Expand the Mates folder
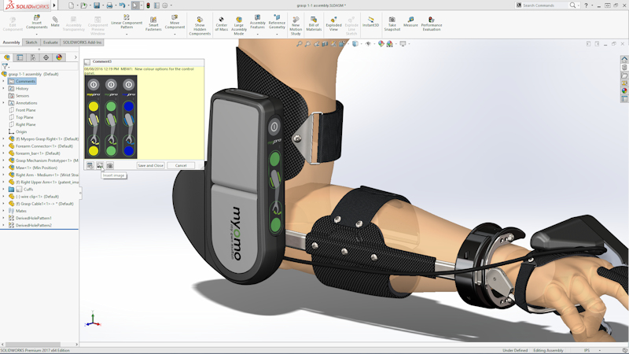Image resolution: width=629 pixels, height=354 pixels. tap(4, 211)
